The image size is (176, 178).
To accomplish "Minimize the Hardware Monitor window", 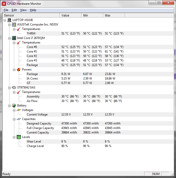I will tap(152, 3).
